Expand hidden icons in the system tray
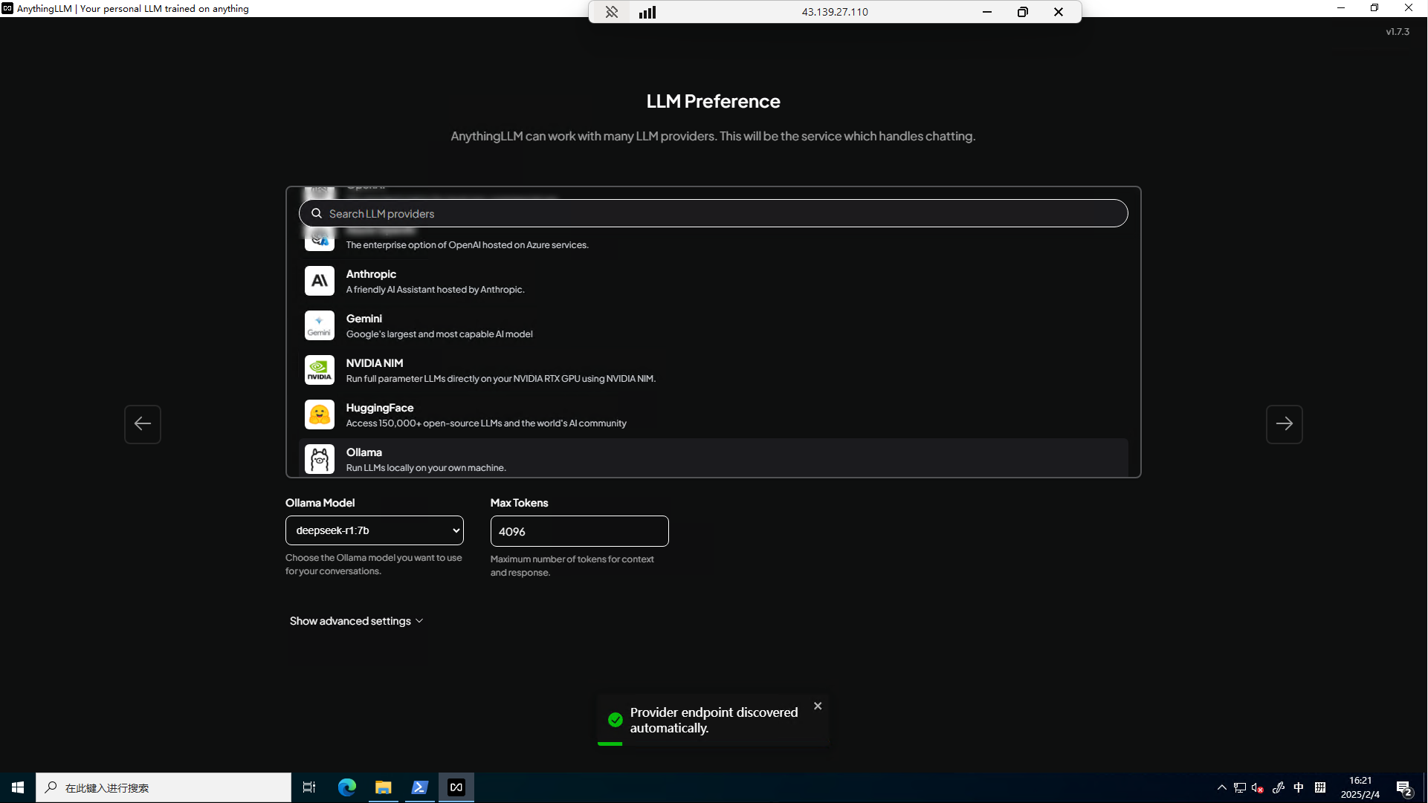The image size is (1428, 803). coord(1221,787)
